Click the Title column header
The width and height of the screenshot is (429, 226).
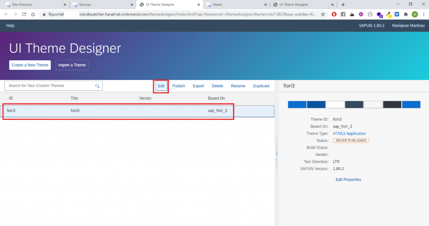[75, 98]
